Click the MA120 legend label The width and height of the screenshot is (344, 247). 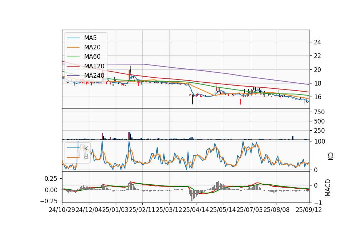pos(94,66)
